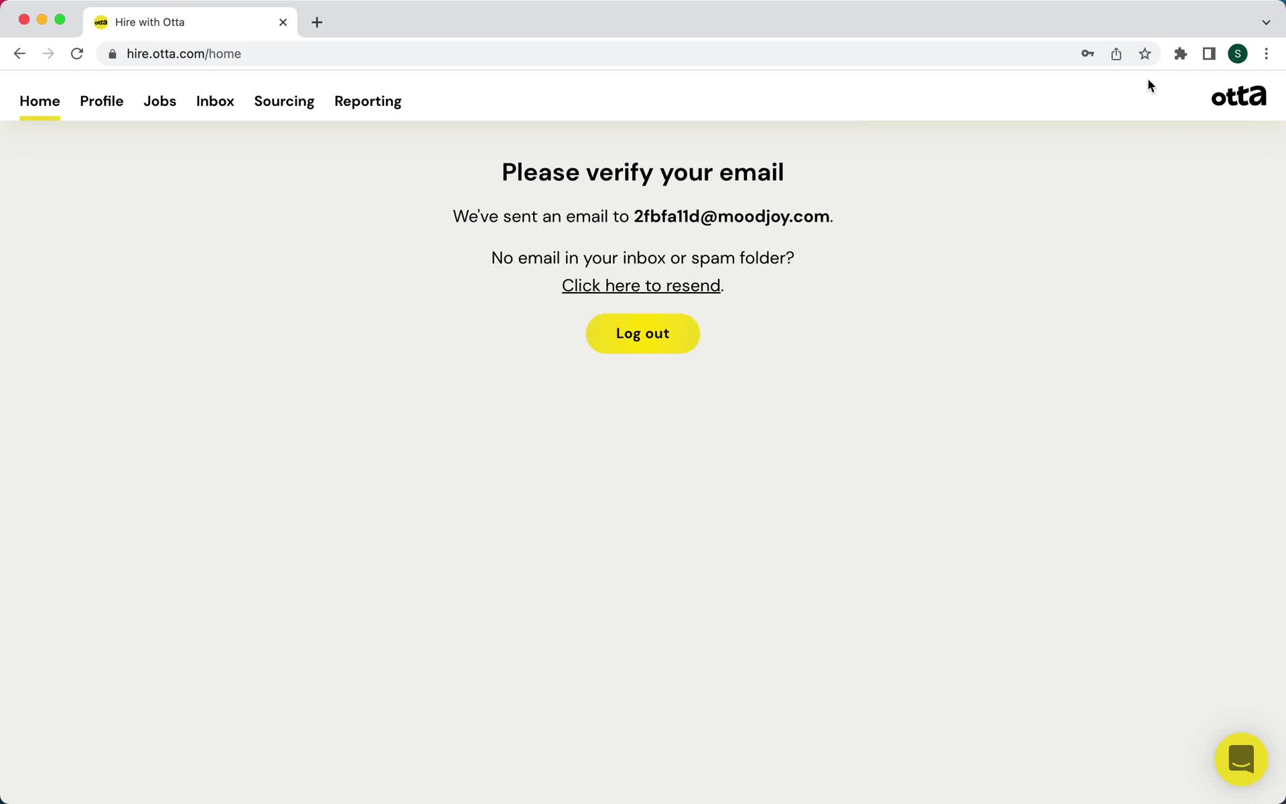Navigate to the Profile section
The width and height of the screenshot is (1286, 804).
tap(101, 101)
